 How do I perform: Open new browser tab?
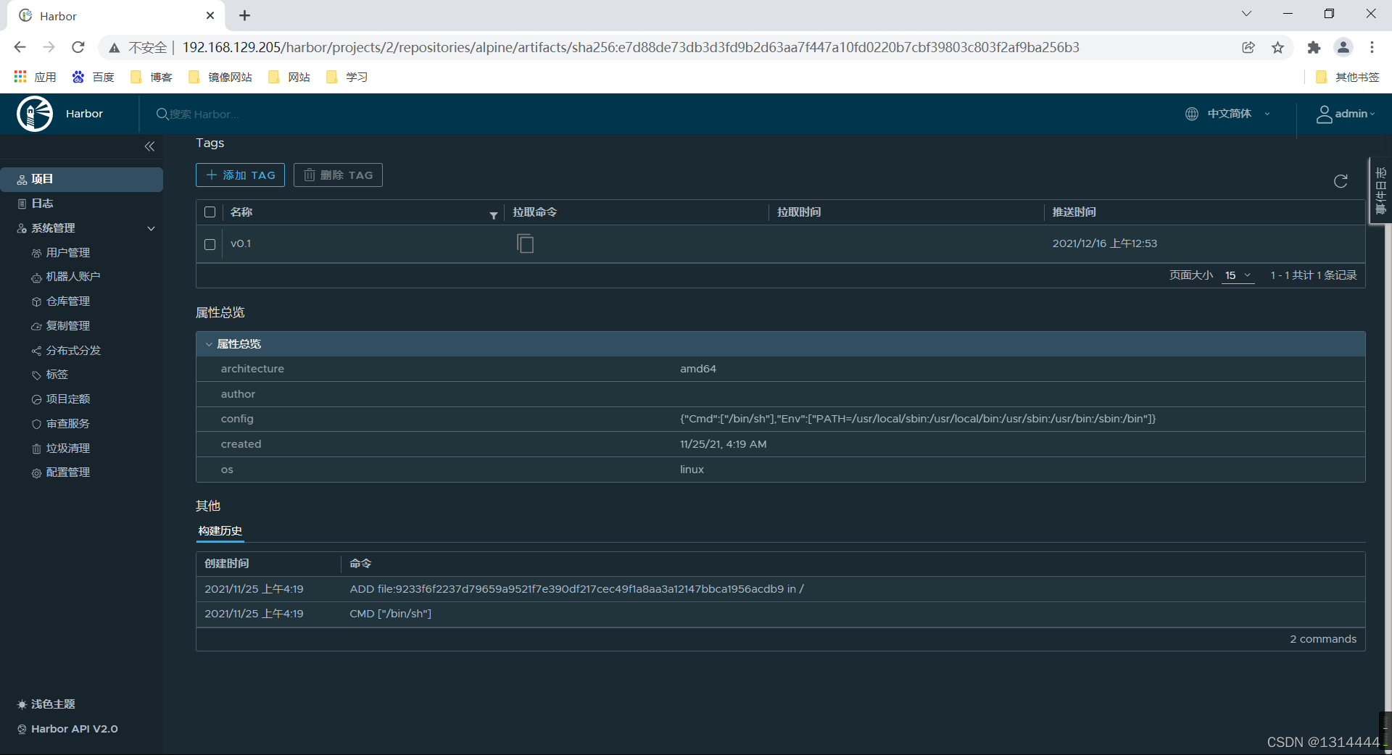click(244, 15)
